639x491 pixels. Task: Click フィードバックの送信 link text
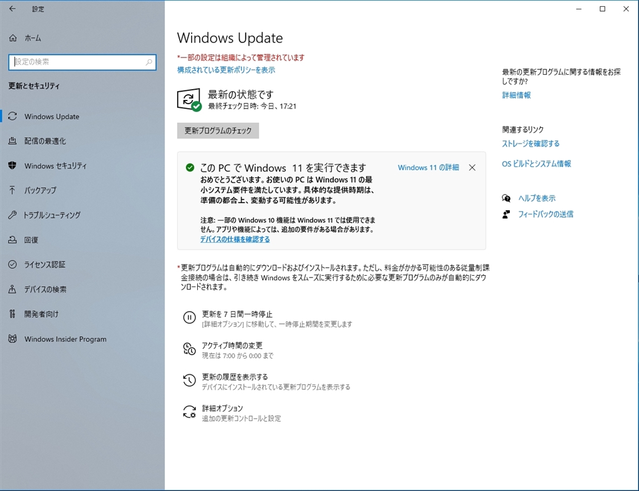pos(545,214)
